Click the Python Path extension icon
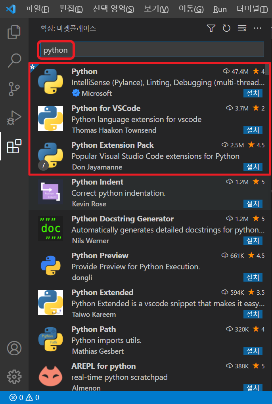272x404 pixels. [x=50, y=339]
